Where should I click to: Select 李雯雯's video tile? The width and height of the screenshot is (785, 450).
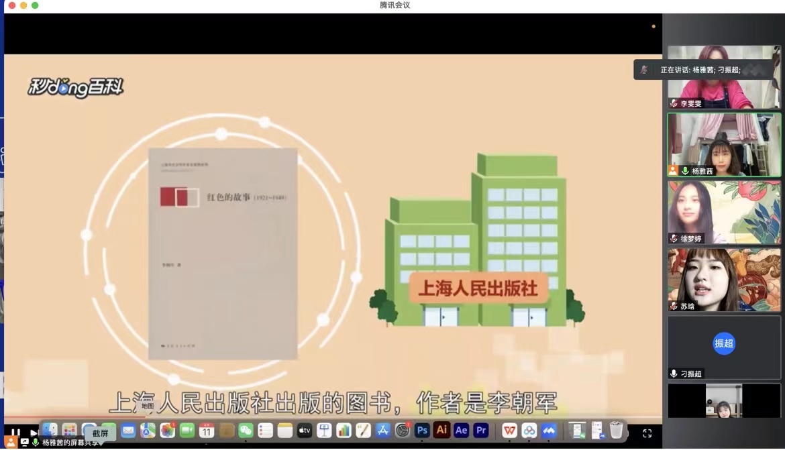tap(724, 77)
